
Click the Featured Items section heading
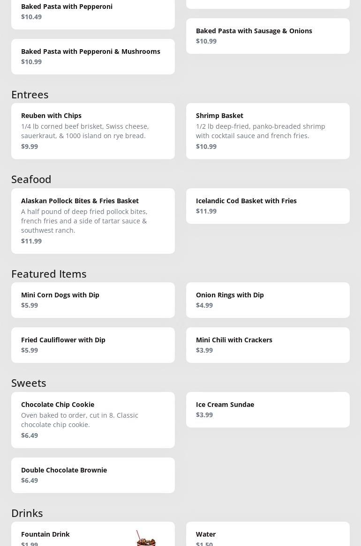(49, 274)
